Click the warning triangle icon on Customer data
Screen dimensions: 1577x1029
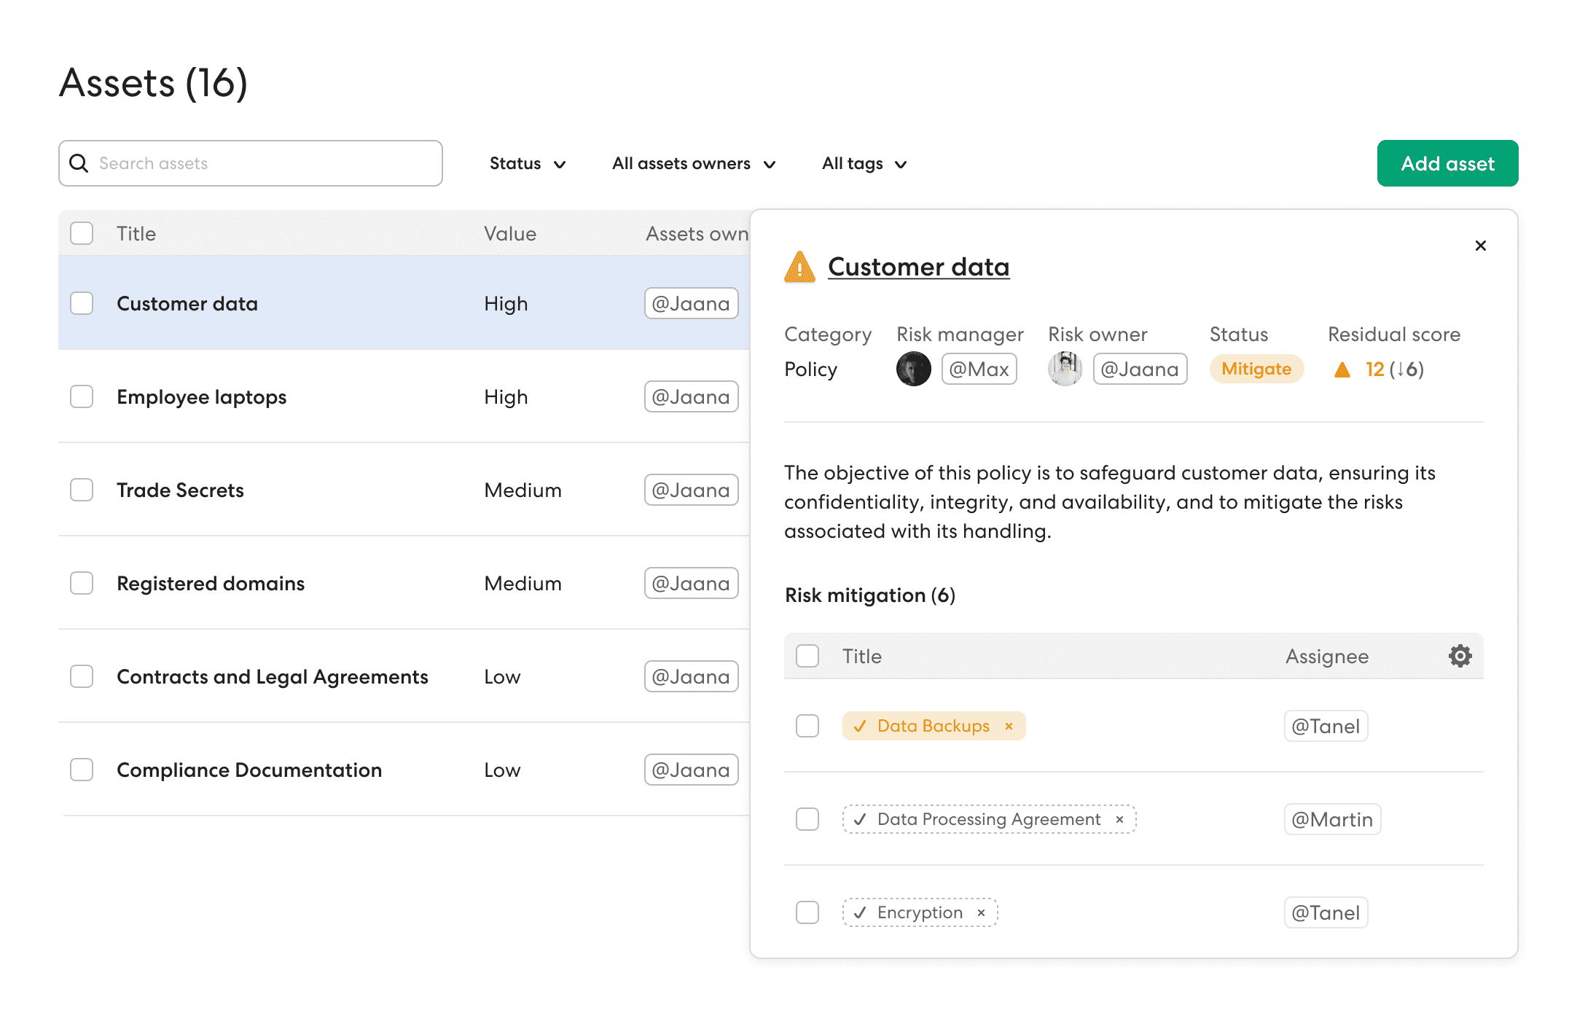click(798, 267)
